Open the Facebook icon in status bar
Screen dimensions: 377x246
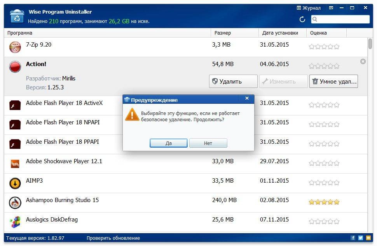(x=353, y=238)
